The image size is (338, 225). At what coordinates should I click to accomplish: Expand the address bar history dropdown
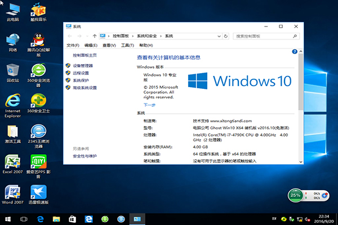(219, 36)
